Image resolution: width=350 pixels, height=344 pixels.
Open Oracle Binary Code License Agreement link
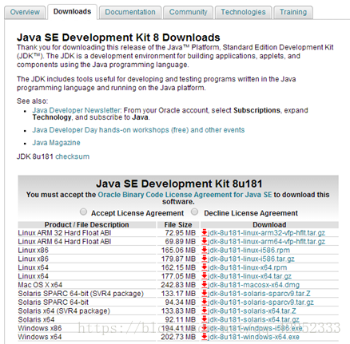(185, 195)
